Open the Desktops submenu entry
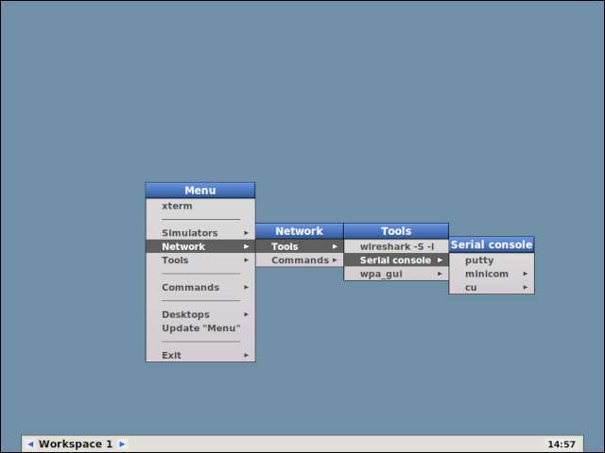Viewport: 605px width, 453px height. pyautogui.click(x=200, y=314)
